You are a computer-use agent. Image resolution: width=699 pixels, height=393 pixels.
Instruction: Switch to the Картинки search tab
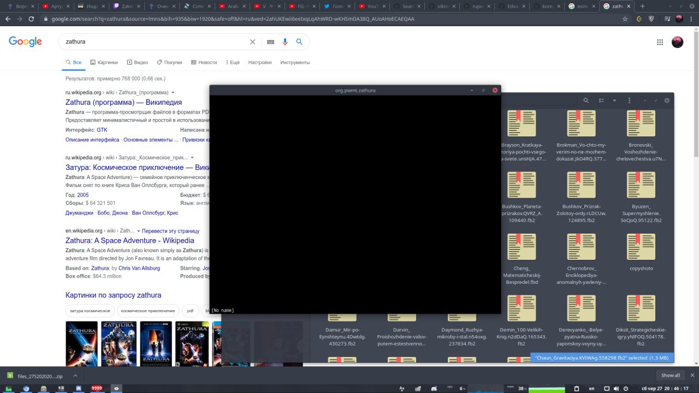[x=104, y=62]
